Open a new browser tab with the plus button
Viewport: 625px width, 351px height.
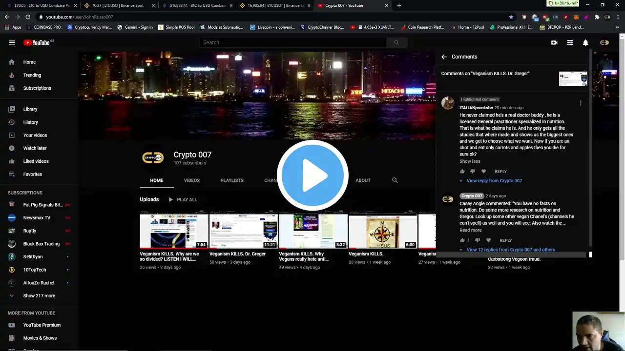(399, 5)
